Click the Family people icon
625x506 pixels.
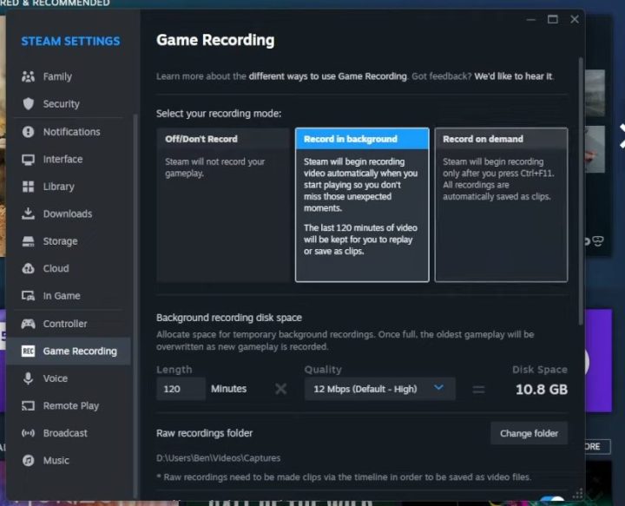pyautogui.click(x=28, y=76)
